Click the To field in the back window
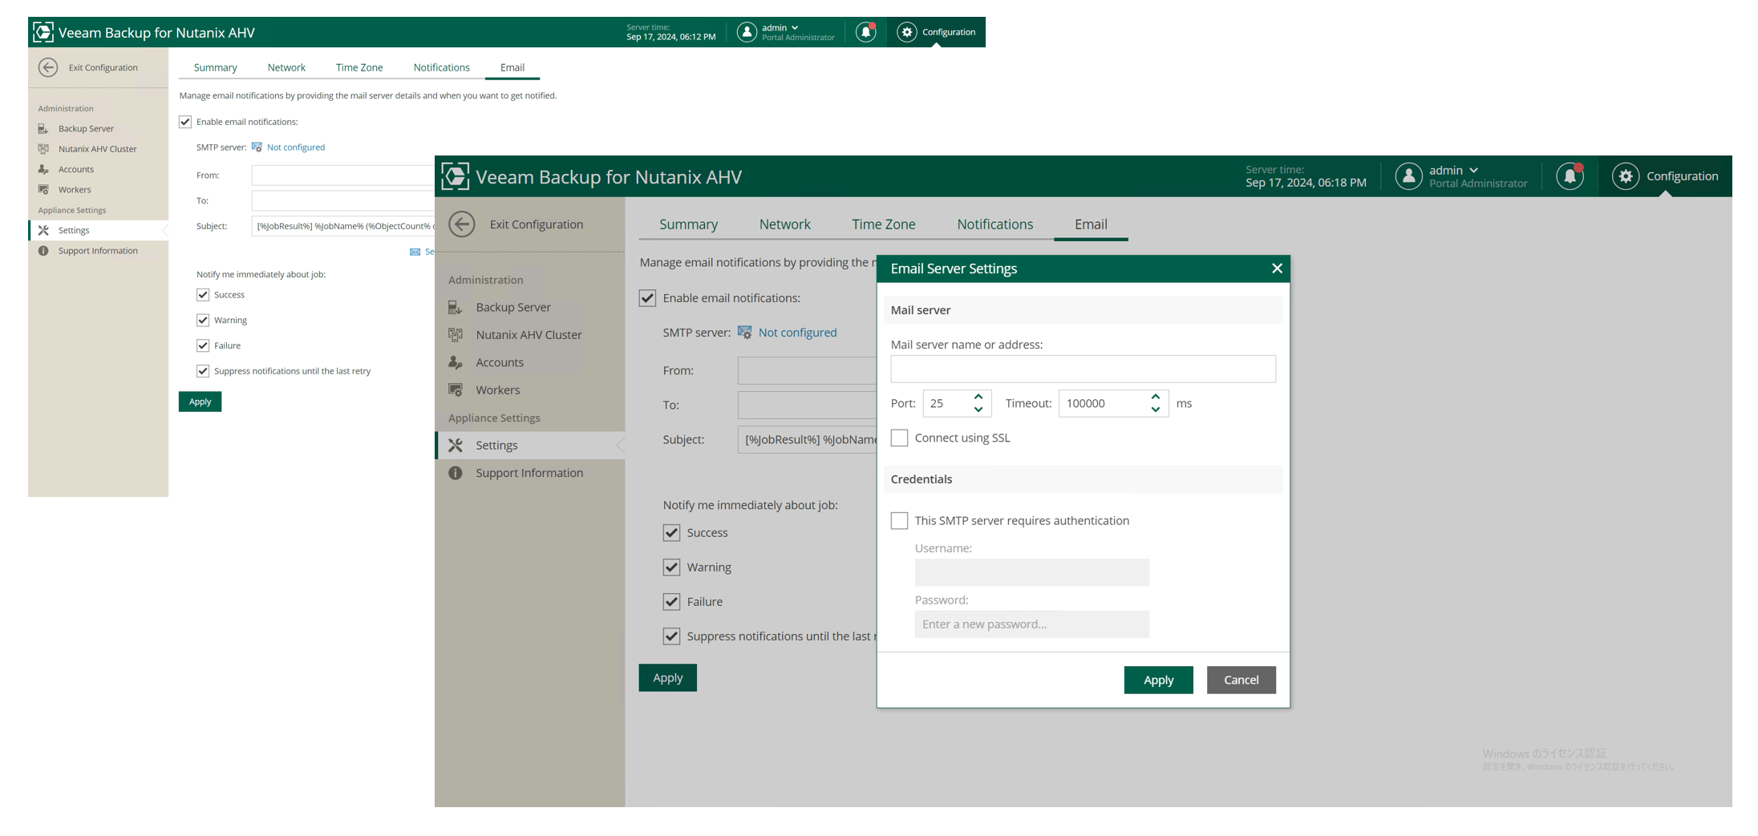The height and width of the screenshot is (836, 1758). (x=343, y=201)
